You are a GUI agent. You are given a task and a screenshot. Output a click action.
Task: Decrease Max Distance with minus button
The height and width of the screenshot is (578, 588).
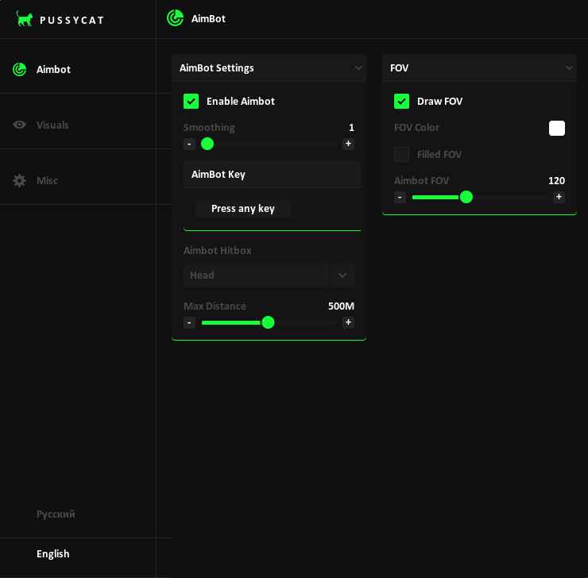(189, 322)
